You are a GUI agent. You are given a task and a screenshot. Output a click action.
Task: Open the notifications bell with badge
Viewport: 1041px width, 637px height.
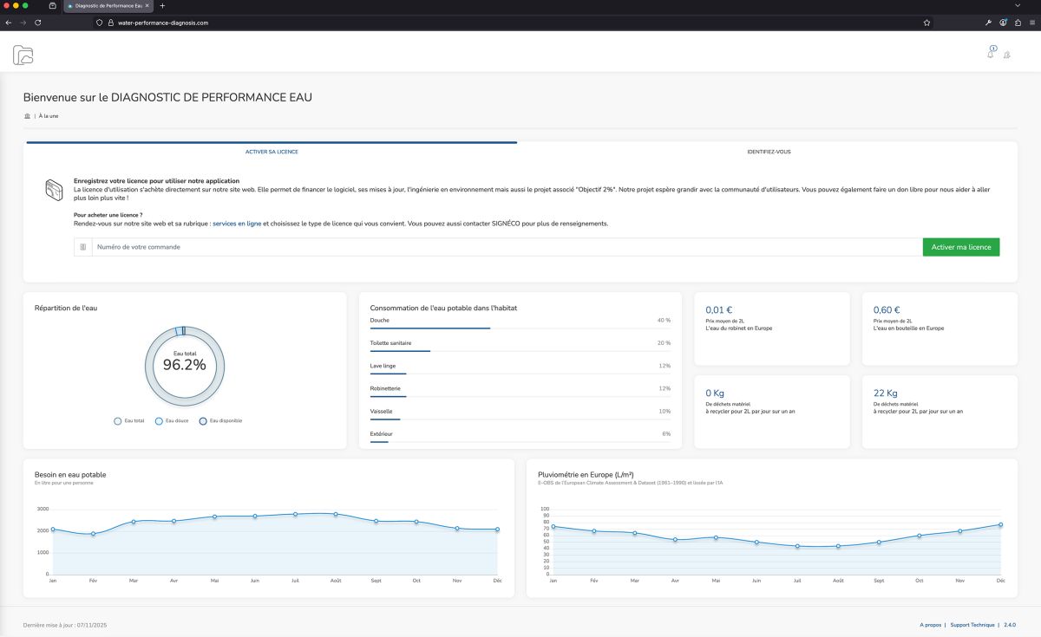(991, 54)
